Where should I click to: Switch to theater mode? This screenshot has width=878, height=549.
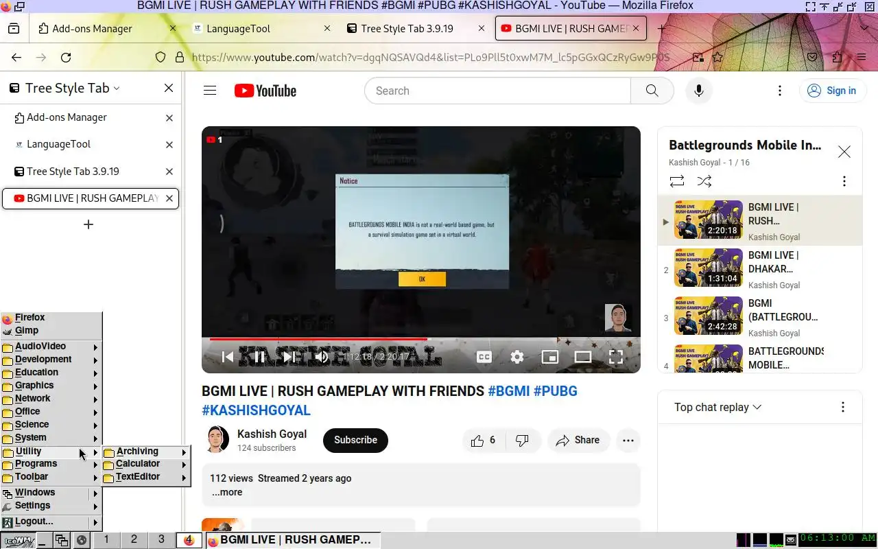[x=583, y=357]
